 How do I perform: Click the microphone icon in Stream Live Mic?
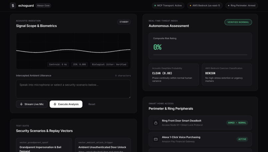coord(21,104)
